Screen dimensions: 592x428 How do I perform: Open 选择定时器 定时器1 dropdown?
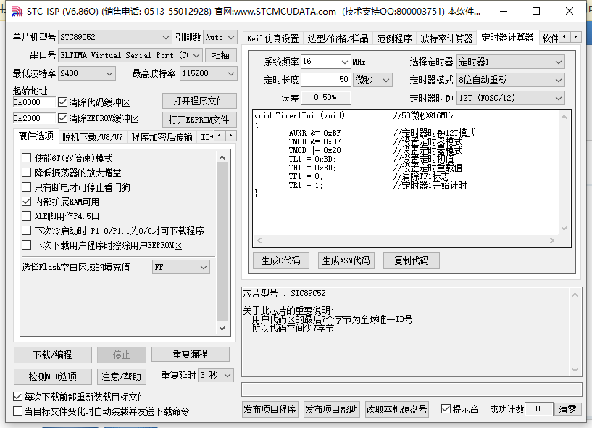click(x=510, y=62)
